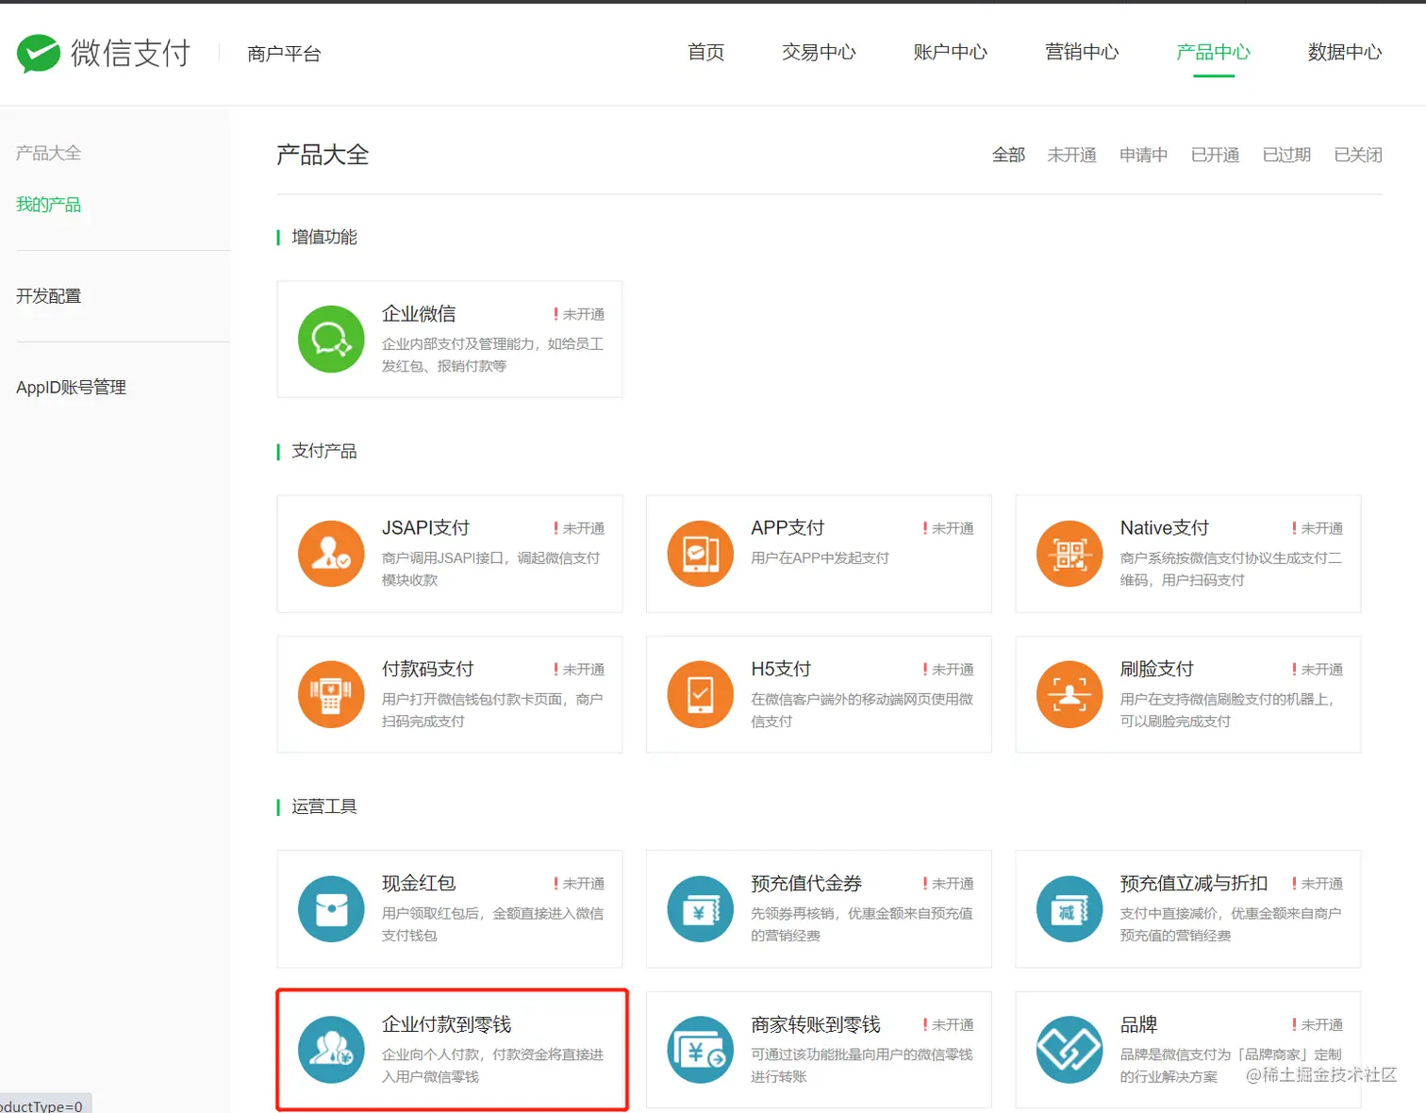
Task: Click the 支付产品 section heading
Action: [x=324, y=451]
